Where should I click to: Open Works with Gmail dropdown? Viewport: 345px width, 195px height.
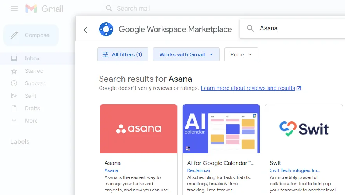pyautogui.click(x=186, y=54)
